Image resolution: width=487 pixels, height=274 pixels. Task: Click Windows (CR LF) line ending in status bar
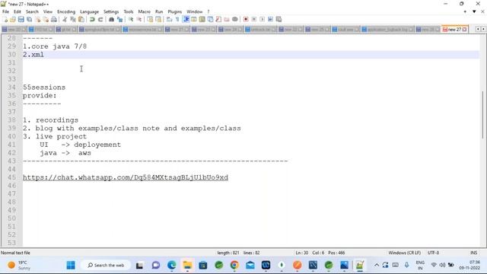click(x=404, y=253)
